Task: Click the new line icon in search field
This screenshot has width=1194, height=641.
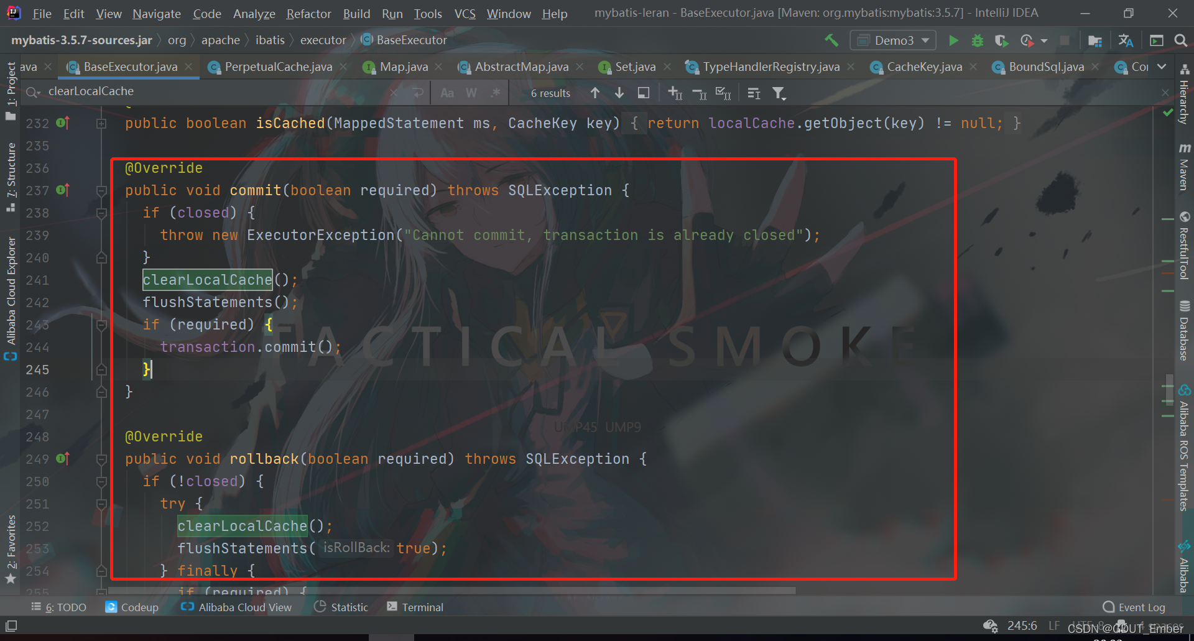Action: pyautogui.click(x=418, y=93)
